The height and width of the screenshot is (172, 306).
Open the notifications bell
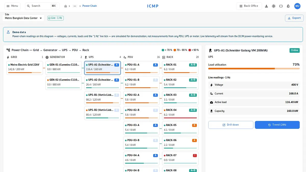pos(288,6)
